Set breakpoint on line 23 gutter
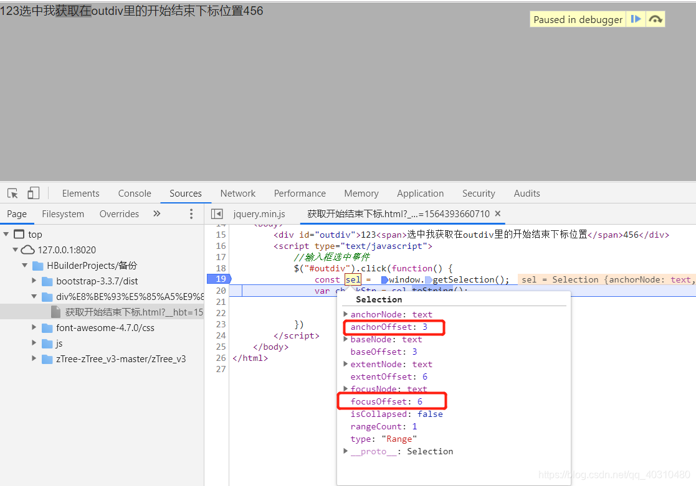 [x=221, y=324]
